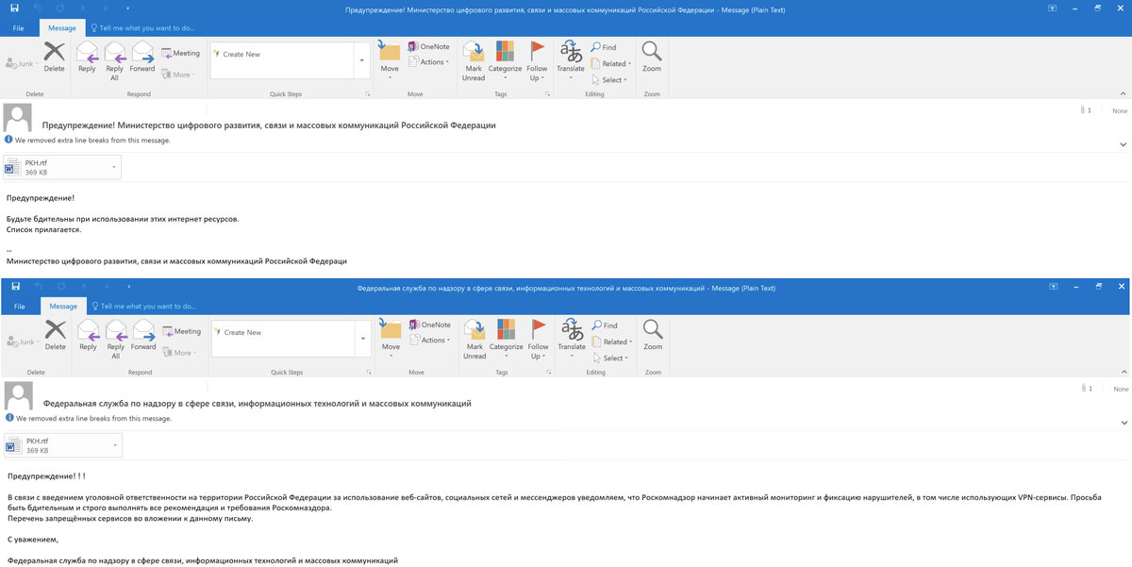The height and width of the screenshot is (567, 1132).
Task: Delete the message in the bottom window
Action: pos(55,335)
